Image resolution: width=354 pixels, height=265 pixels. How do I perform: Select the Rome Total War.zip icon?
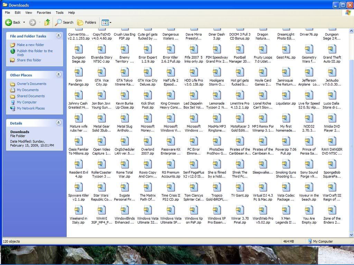124,164
